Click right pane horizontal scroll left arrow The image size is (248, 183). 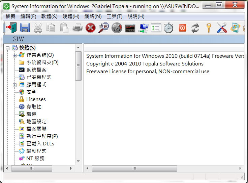88,168
